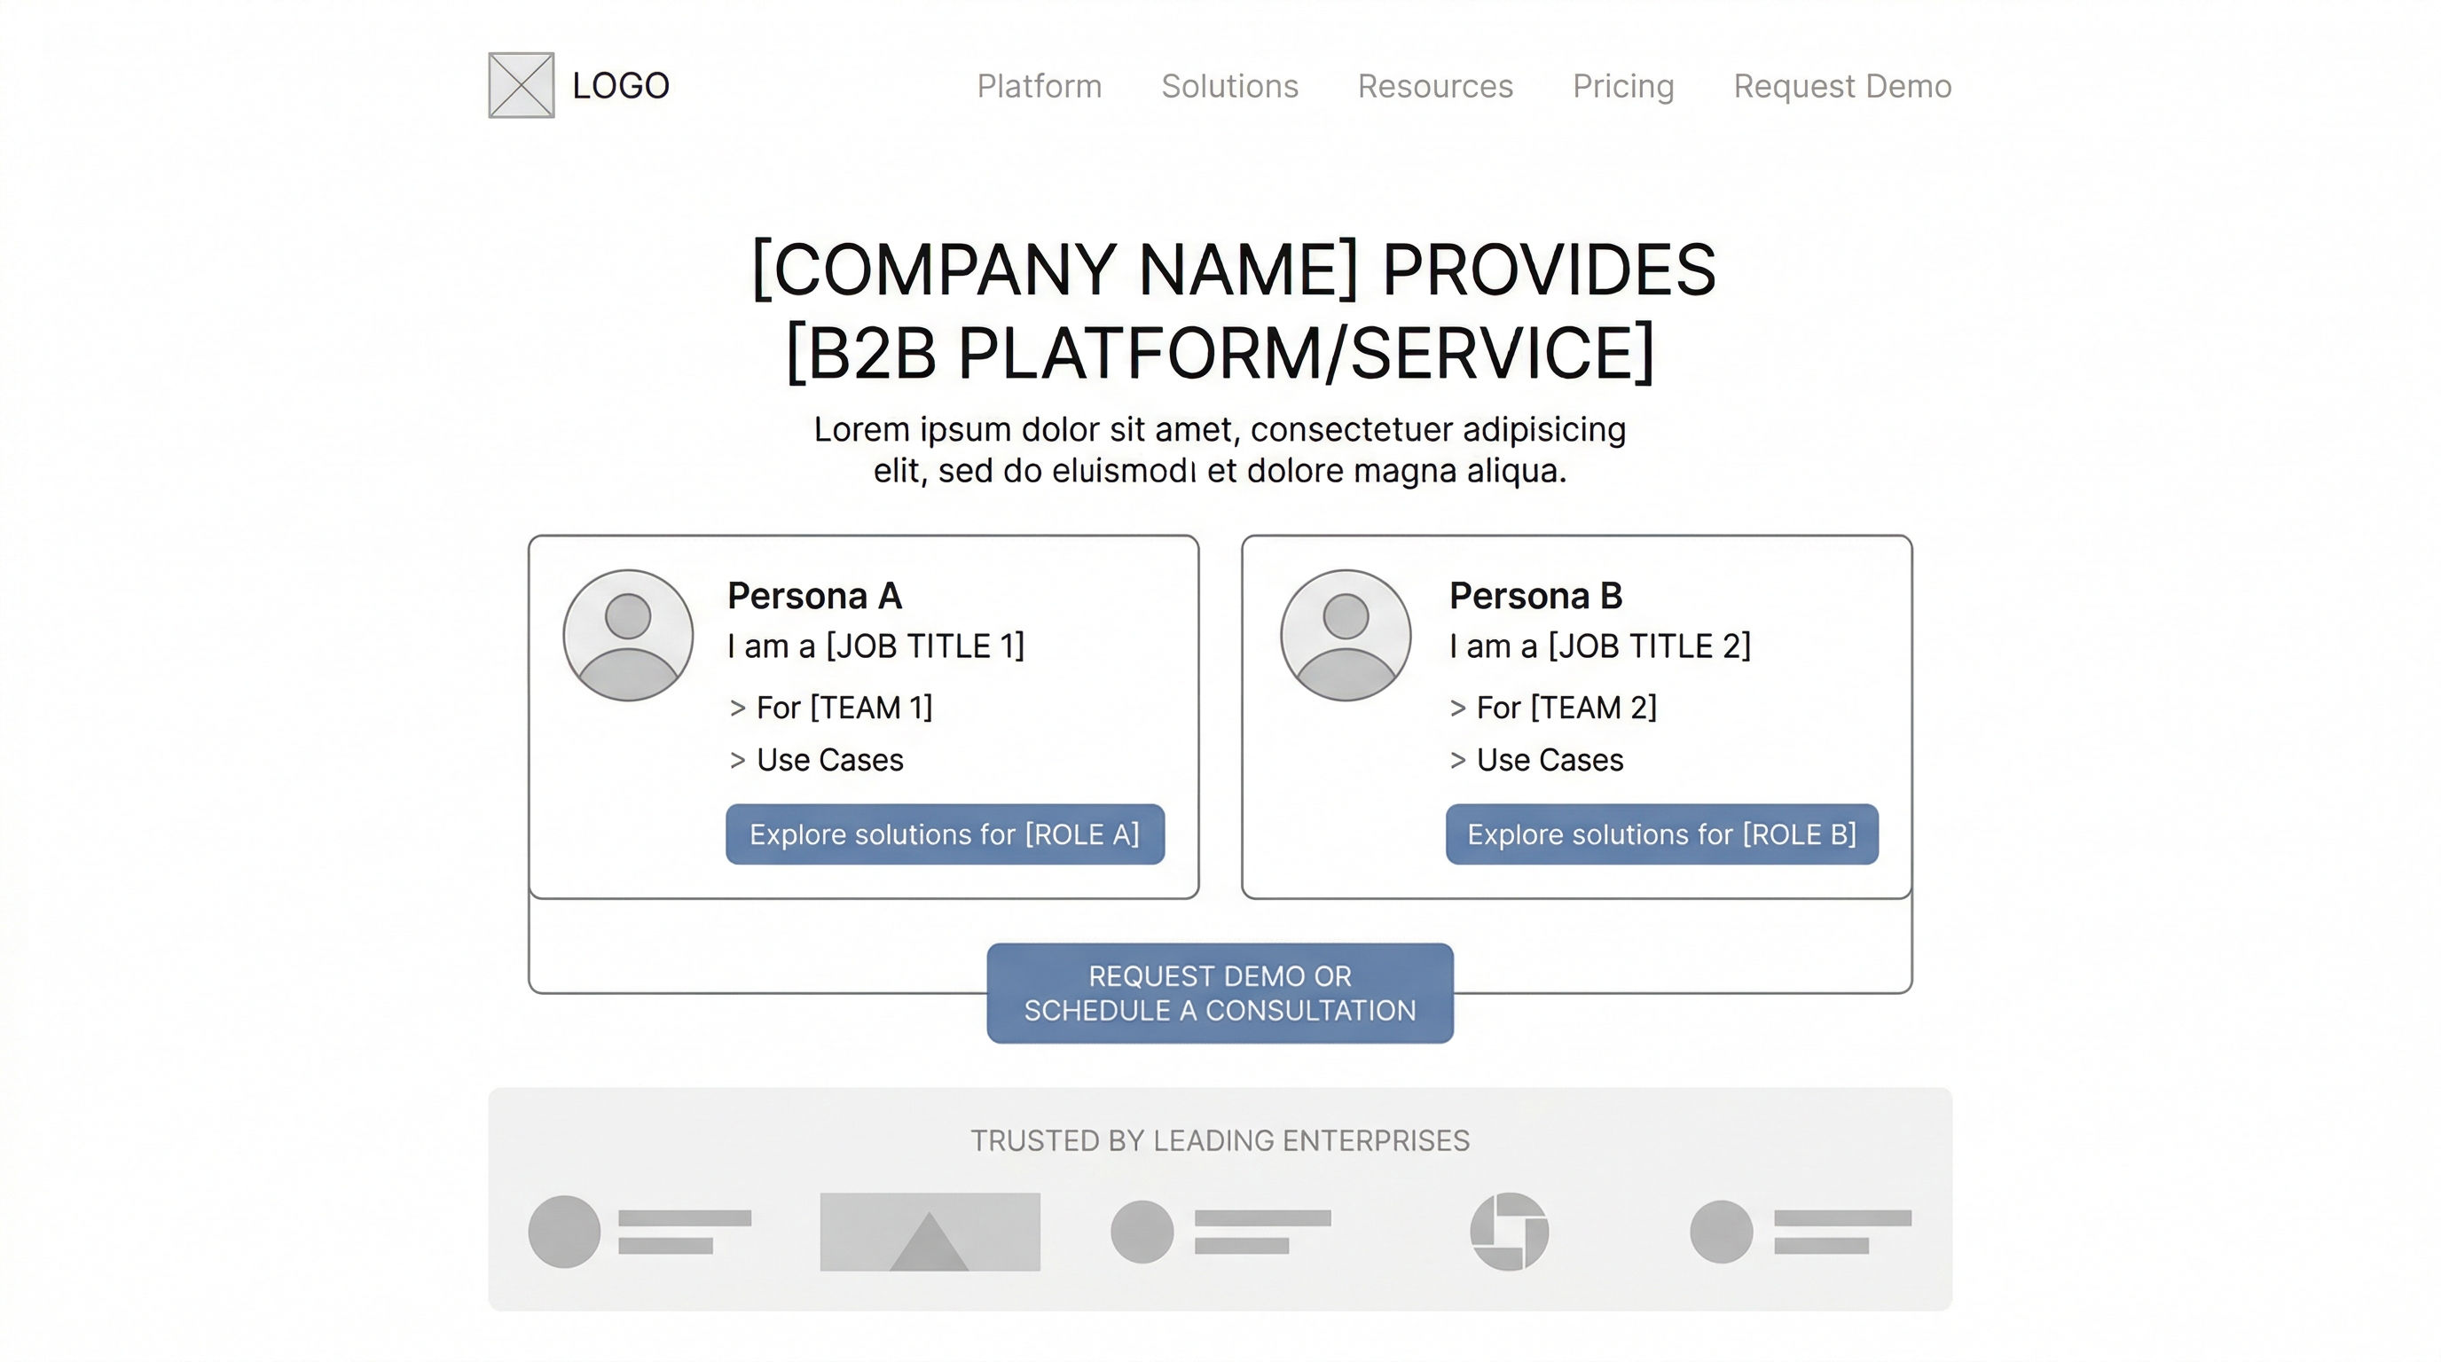Image resolution: width=2441 pixels, height=1362 pixels.
Task: Open the Platform nav menu
Action: pyautogui.click(x=1039, y=86)
